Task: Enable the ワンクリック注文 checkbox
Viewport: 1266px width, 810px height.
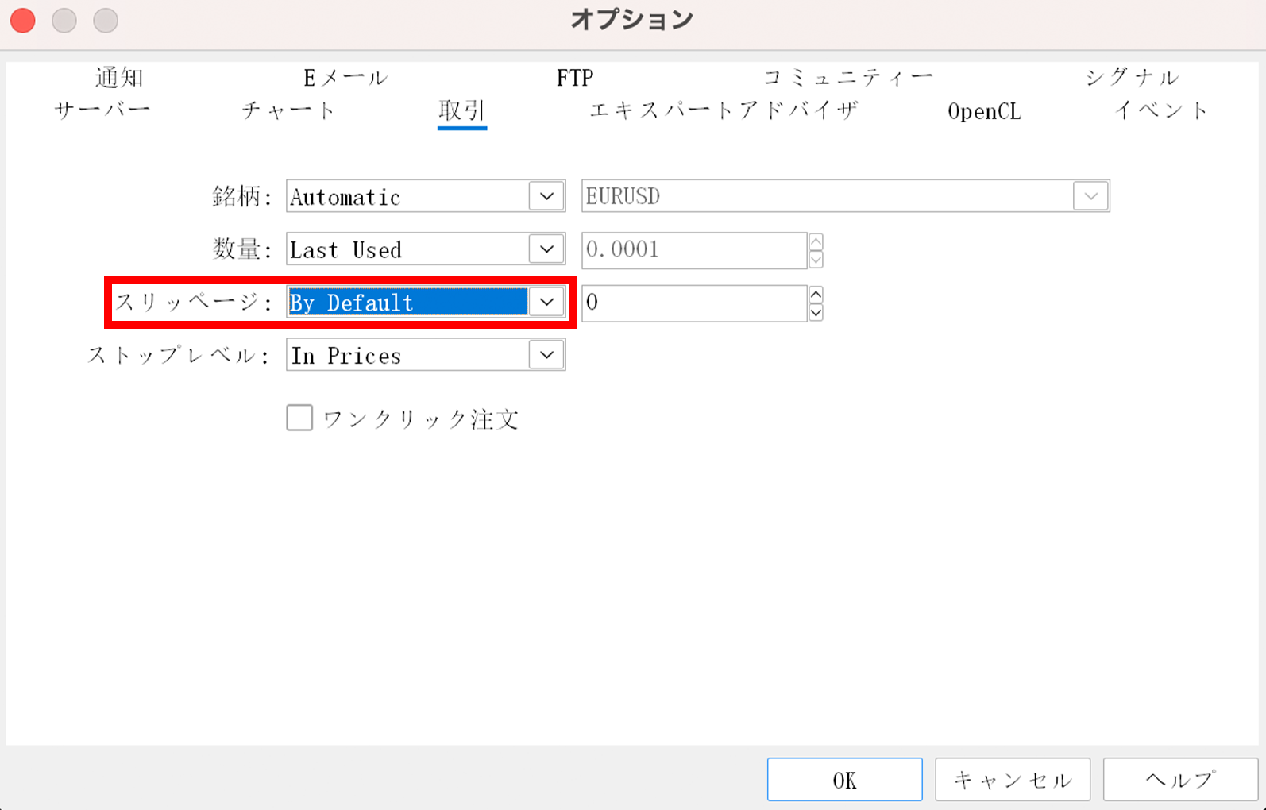Action: pyautogui.click(x=299, y=418)
